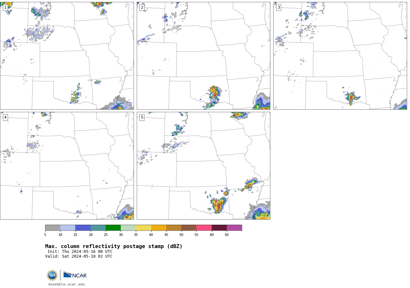
Task: Click the 'Init: Thu 2024-05-16 00 UTC' line
Action: [x=80, y=252]
